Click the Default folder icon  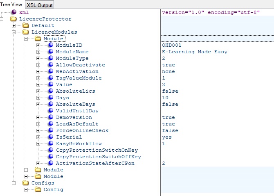point(26,25)
